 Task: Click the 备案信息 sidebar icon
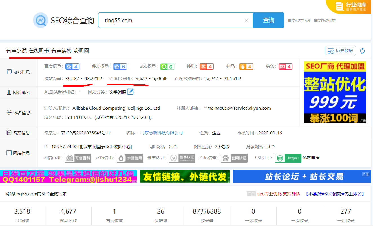pyautogui.click(x=9, y=133)
